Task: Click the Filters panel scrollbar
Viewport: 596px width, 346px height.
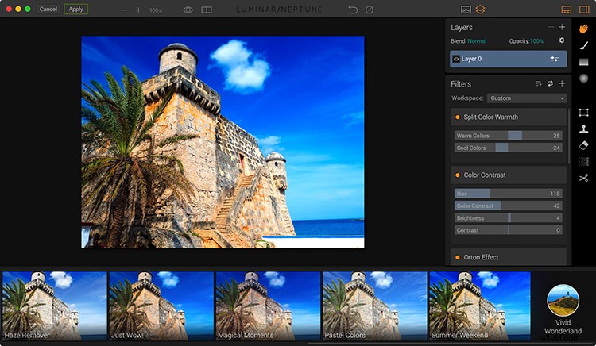Action: click(569, 136)
